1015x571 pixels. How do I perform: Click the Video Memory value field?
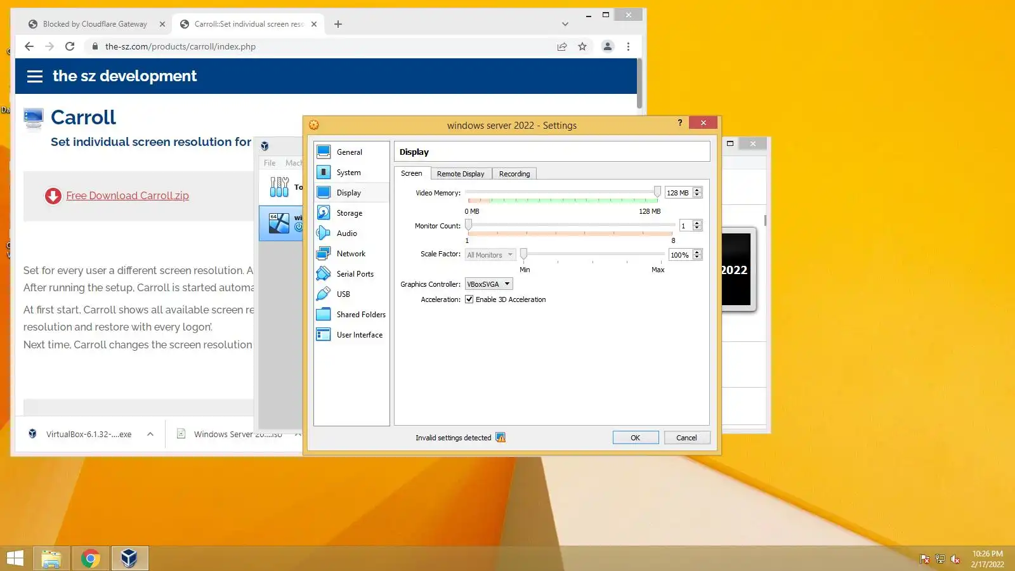click(678, 193)
